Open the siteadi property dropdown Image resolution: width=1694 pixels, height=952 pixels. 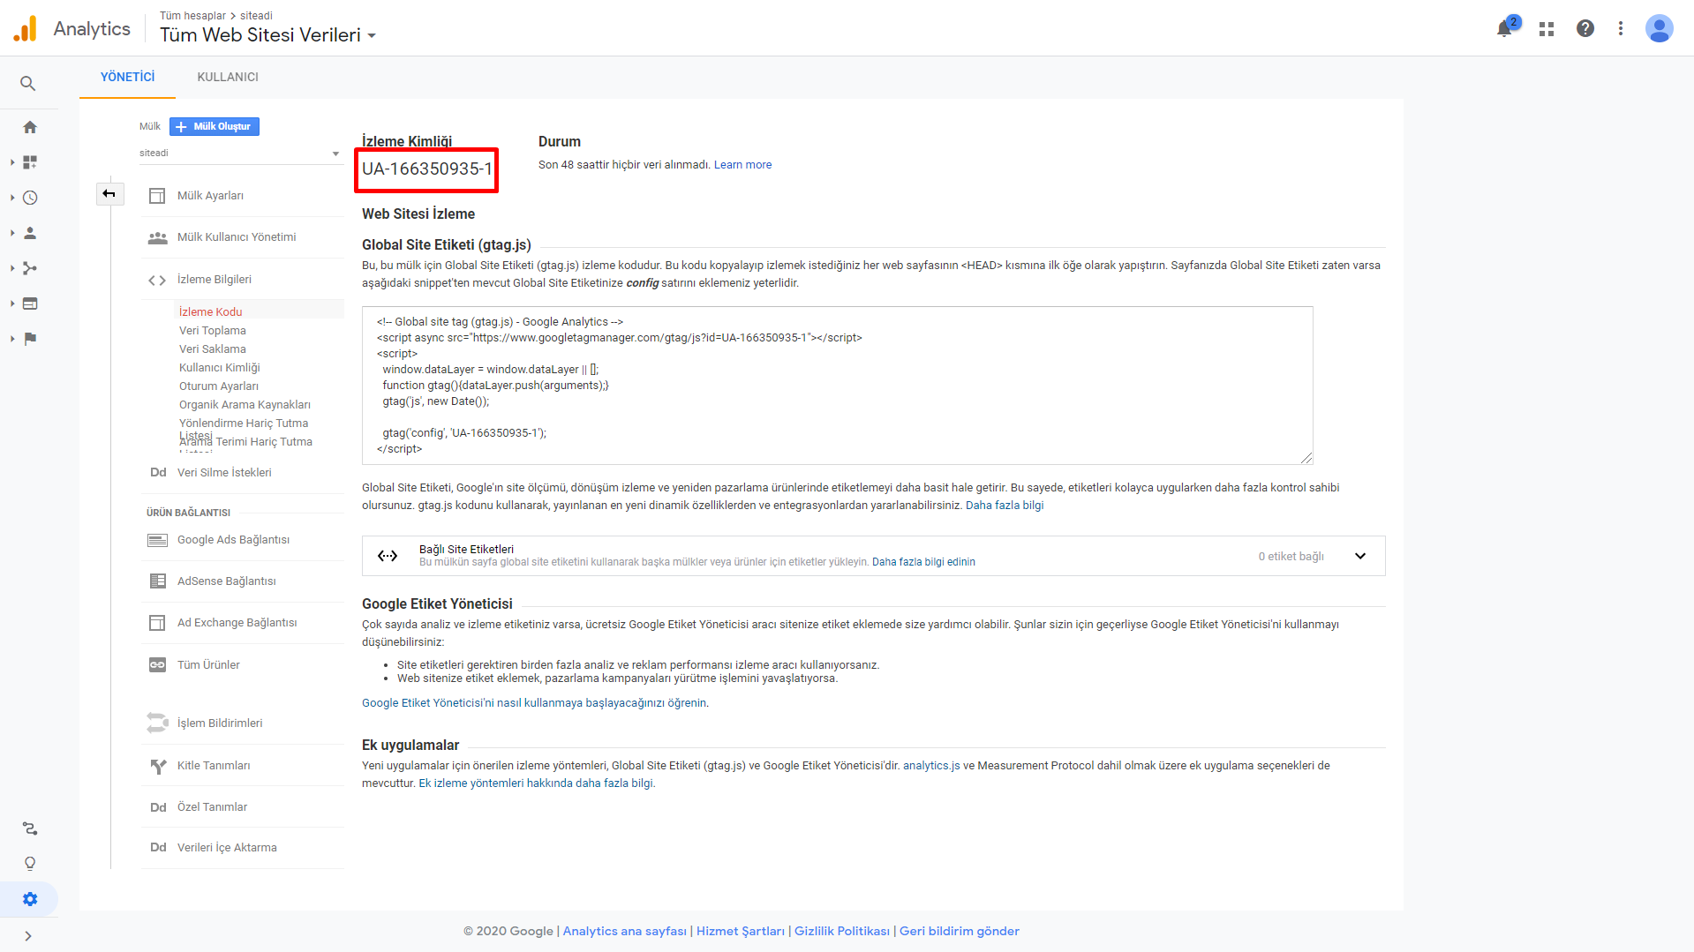pos(239,154)
